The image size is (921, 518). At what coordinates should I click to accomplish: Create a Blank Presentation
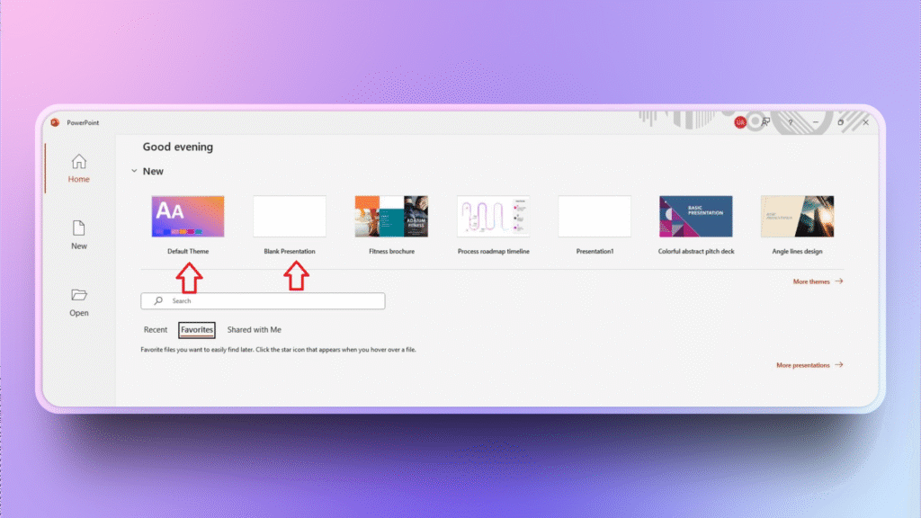(x=290, y=216)
